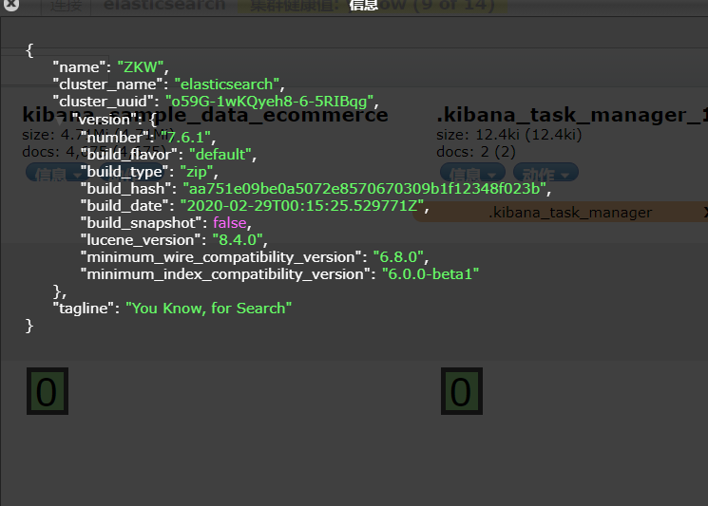Open 信息 dropdown under kibana_sample_data_ecommerce index
This screenshot has height=506, width=708.
[56, 173]
